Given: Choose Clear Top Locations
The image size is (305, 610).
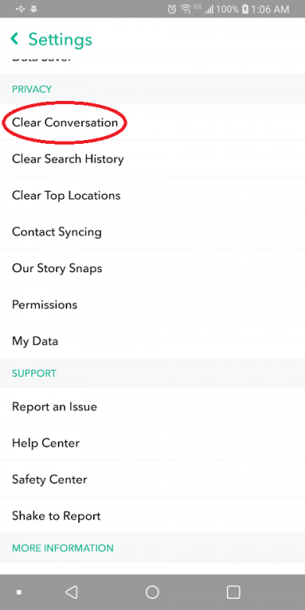Looking at the screenshot, I should (152, 195).
